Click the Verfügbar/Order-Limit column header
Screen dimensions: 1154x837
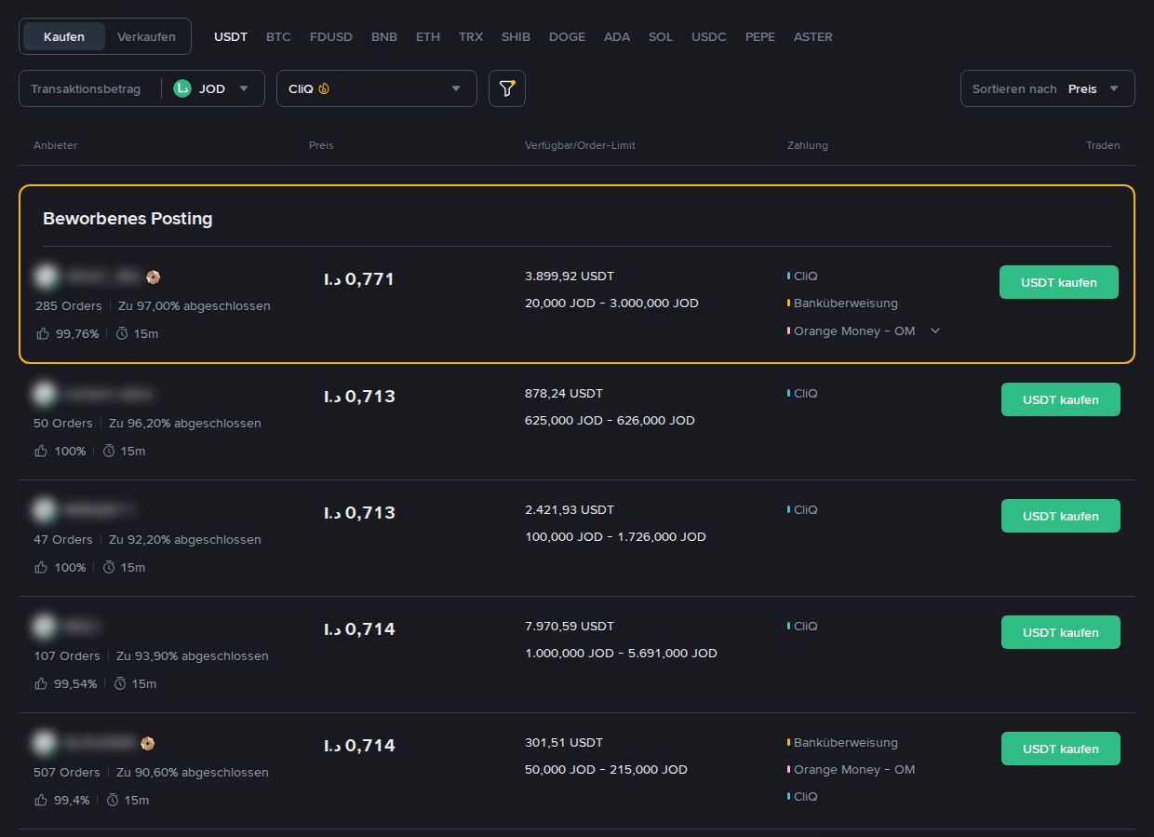pos(580,145)
